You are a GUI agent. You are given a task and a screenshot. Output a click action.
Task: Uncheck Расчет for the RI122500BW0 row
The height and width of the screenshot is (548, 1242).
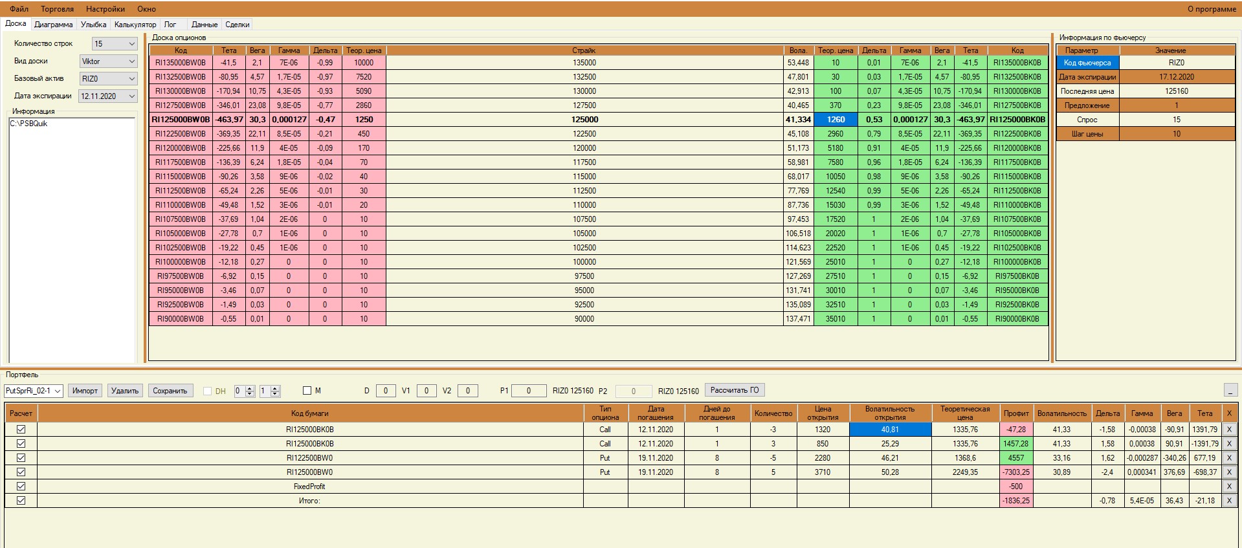point(21,457)
